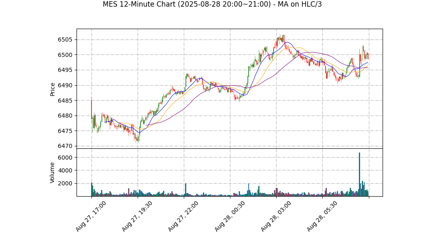This screenshot has height=239, width=425.
Task: Click the "Aug 27, 19:30" time label
Action: point(137,216)
